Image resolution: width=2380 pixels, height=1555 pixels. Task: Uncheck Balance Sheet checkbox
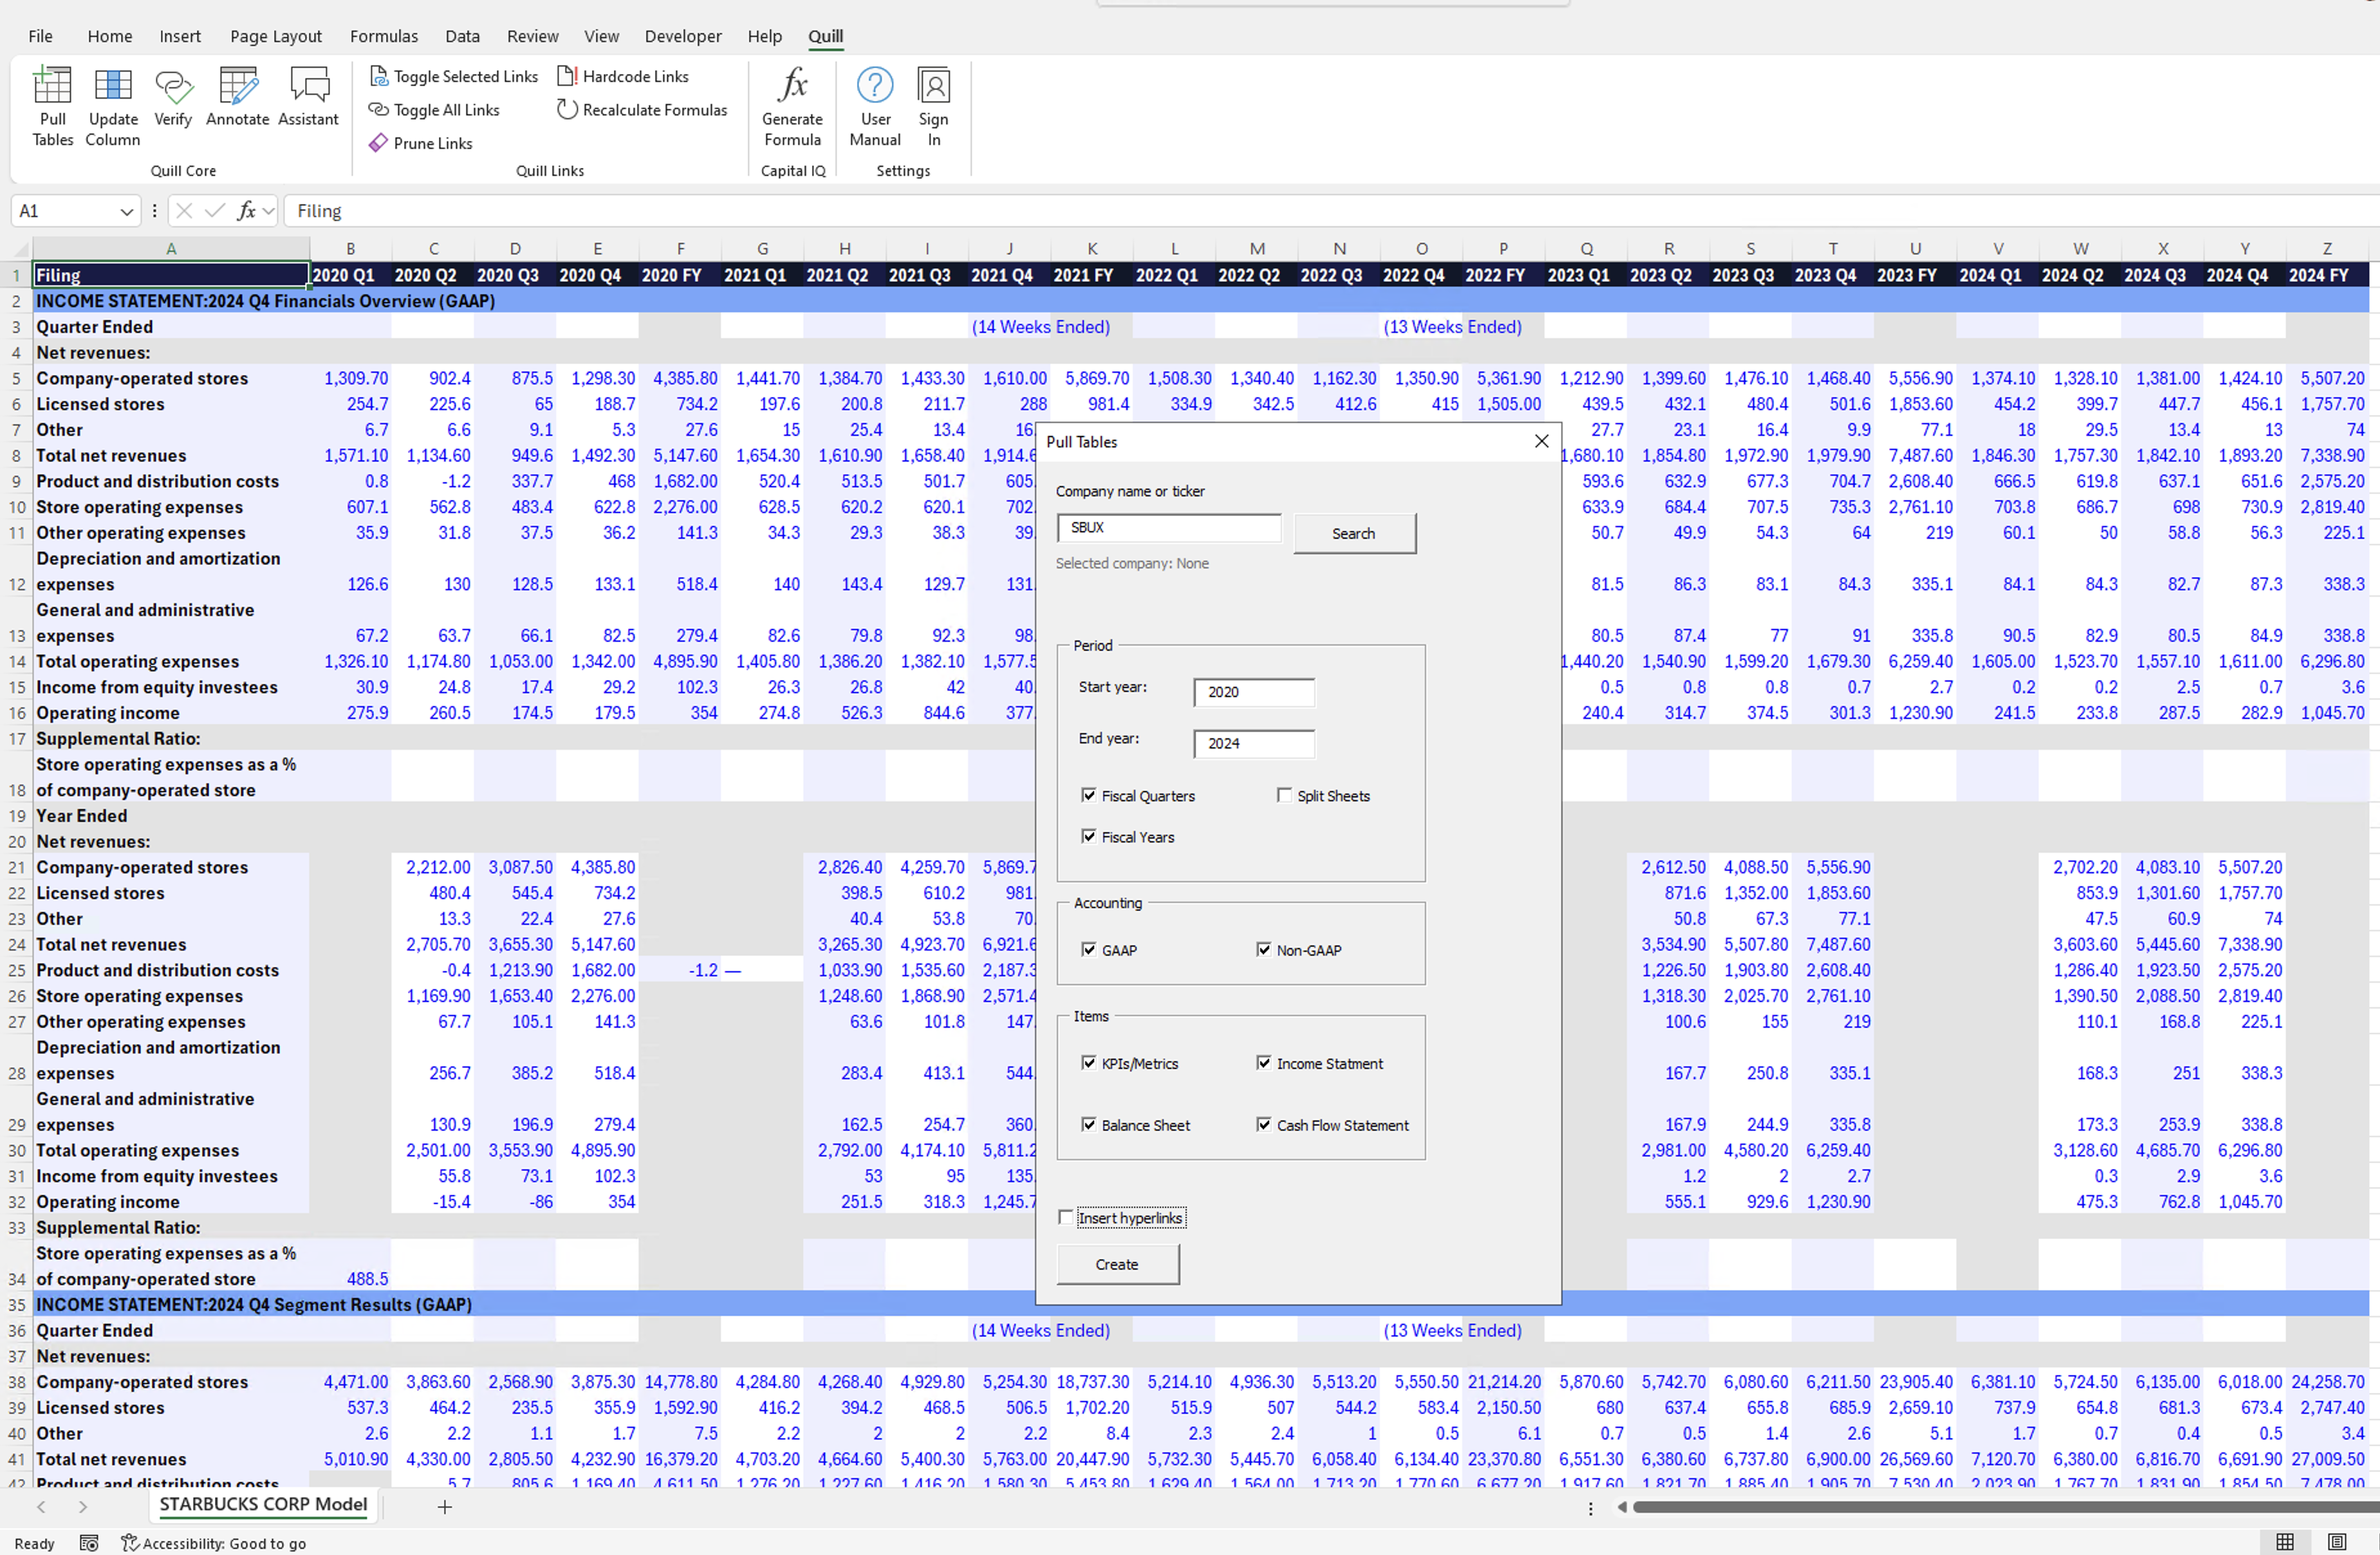pyautogui.click(x=1088, y=1124)
